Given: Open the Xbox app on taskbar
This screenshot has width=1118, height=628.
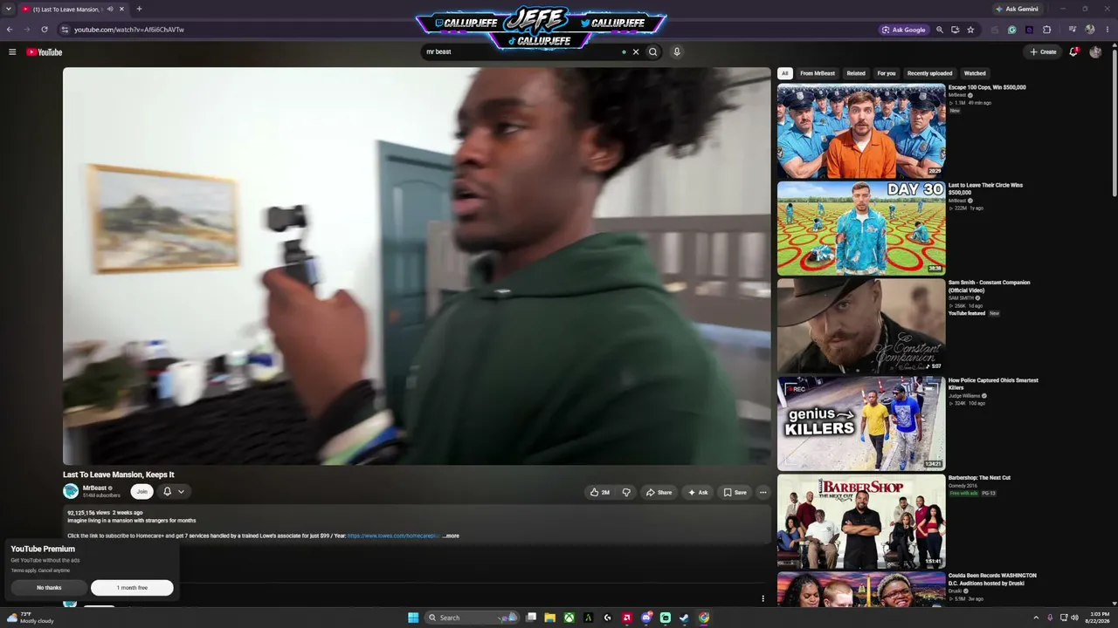Looking at the screenshot, I should (x=569, y=618).
